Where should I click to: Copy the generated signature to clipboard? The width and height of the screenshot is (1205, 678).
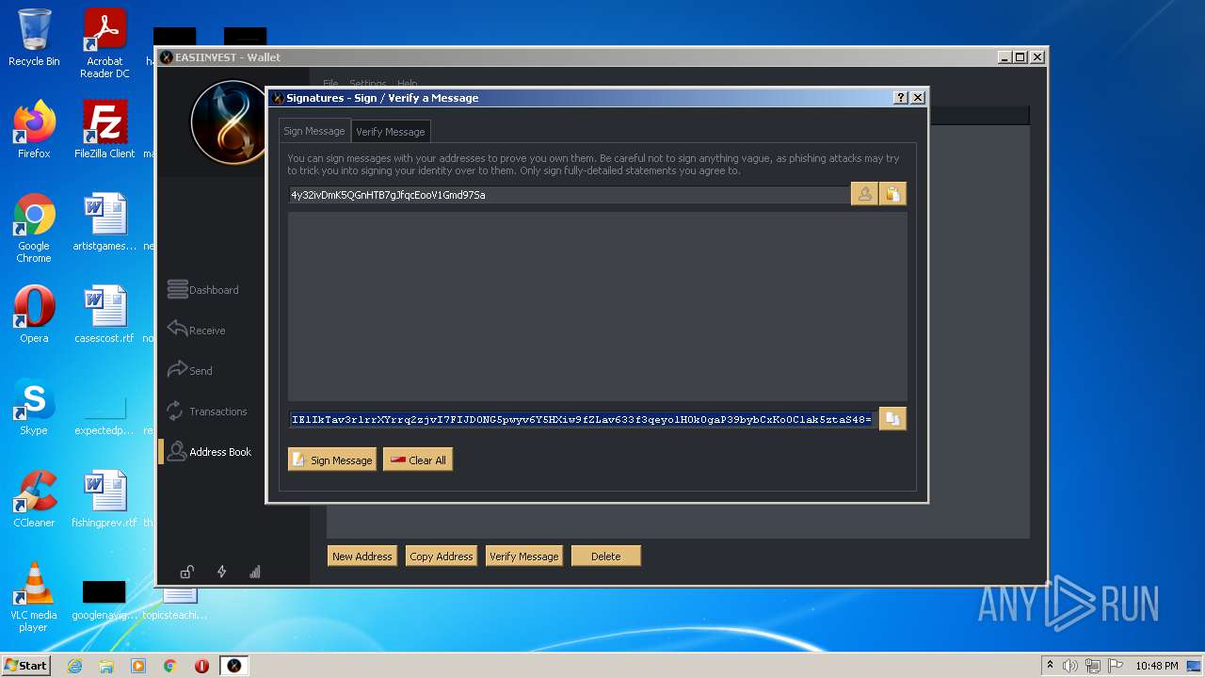tap(892, 419)
